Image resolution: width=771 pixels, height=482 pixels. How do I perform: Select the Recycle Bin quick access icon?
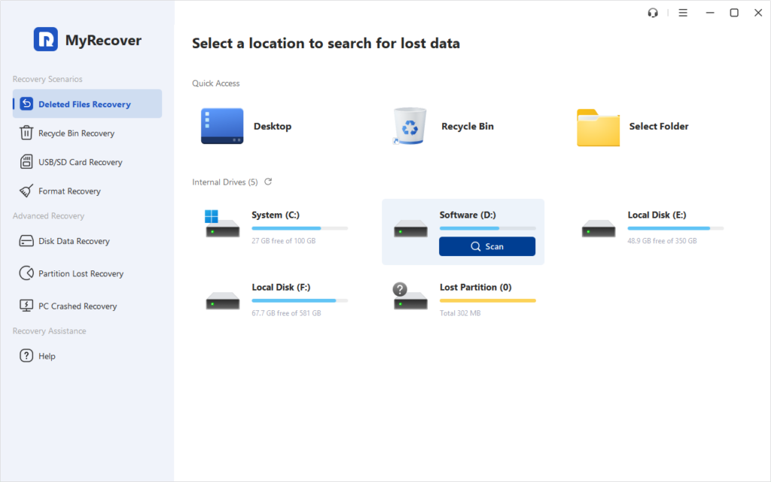pyautogui.click(x=409, y=126)
